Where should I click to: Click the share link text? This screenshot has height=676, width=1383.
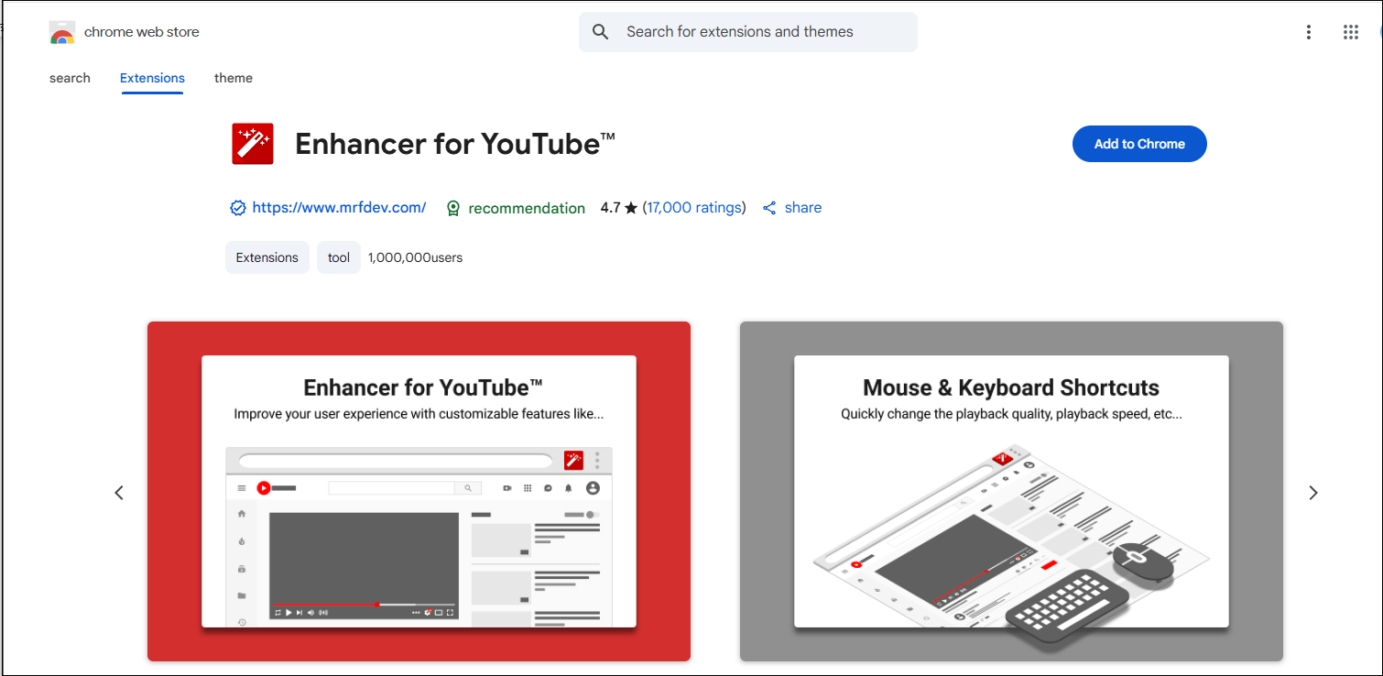pos(803,208)
